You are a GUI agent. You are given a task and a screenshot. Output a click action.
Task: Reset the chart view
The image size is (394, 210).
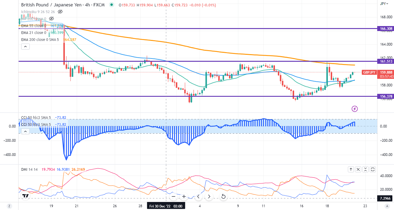click(x=223, y=197)
